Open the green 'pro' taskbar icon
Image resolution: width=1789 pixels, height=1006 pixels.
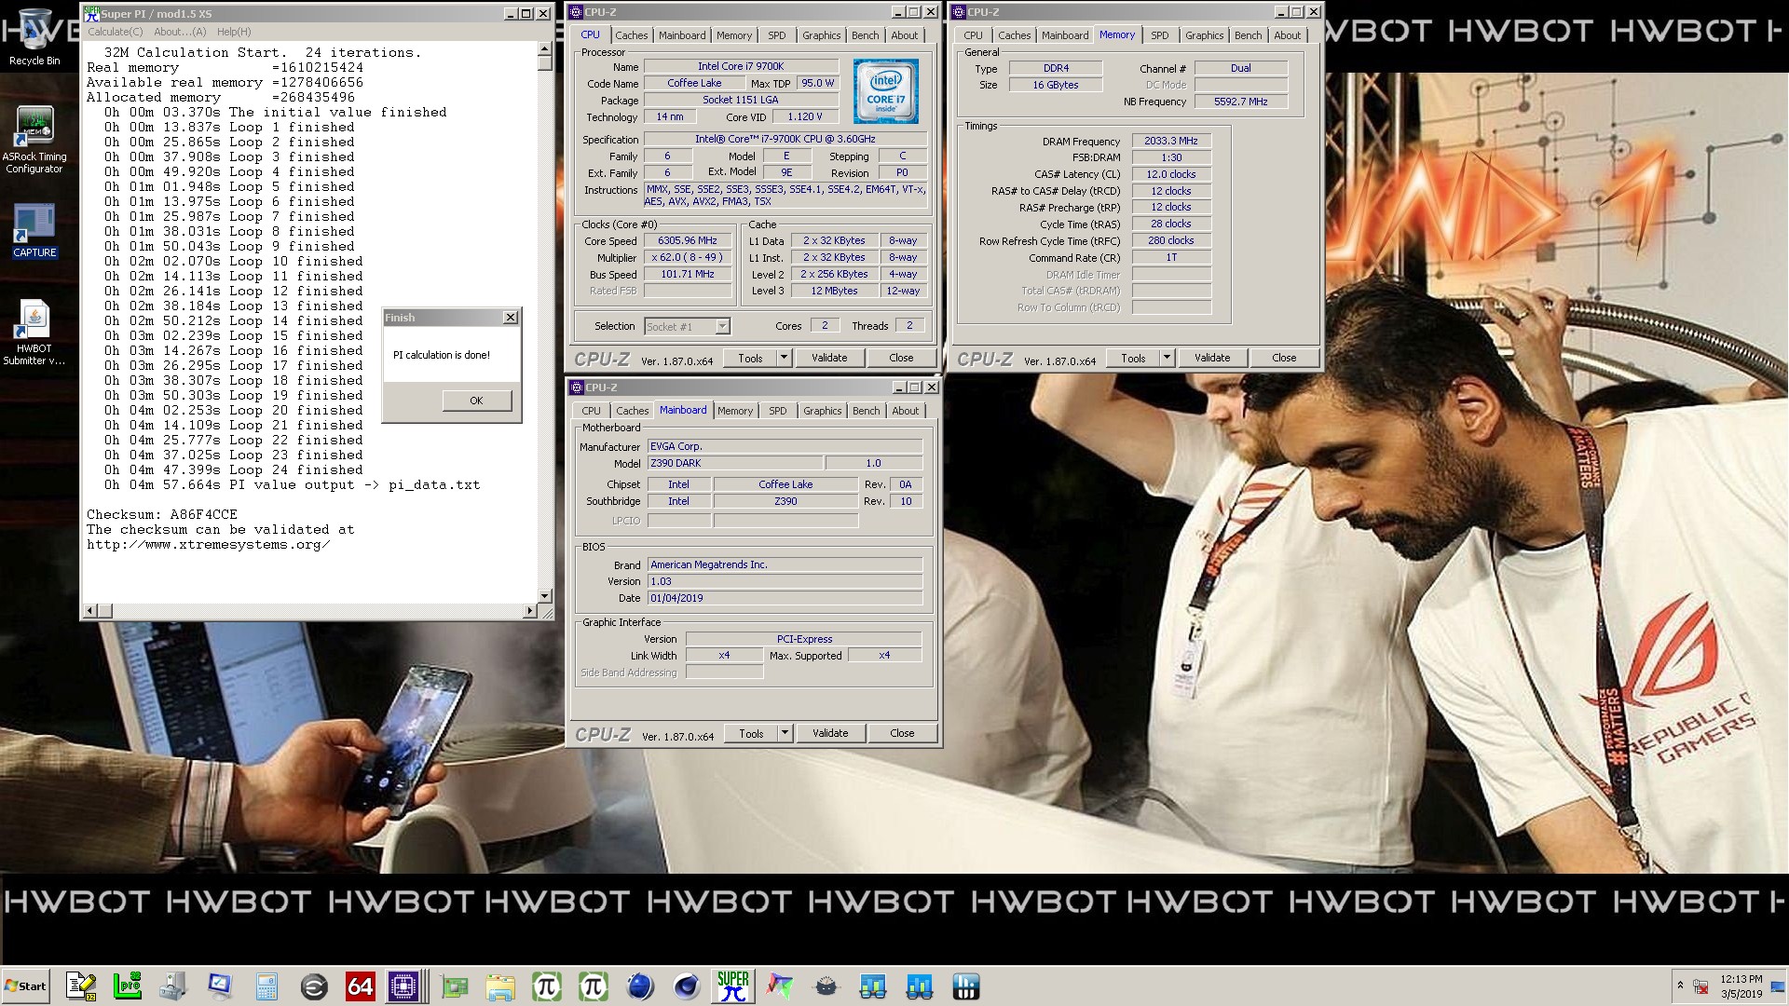click(127, 986)
